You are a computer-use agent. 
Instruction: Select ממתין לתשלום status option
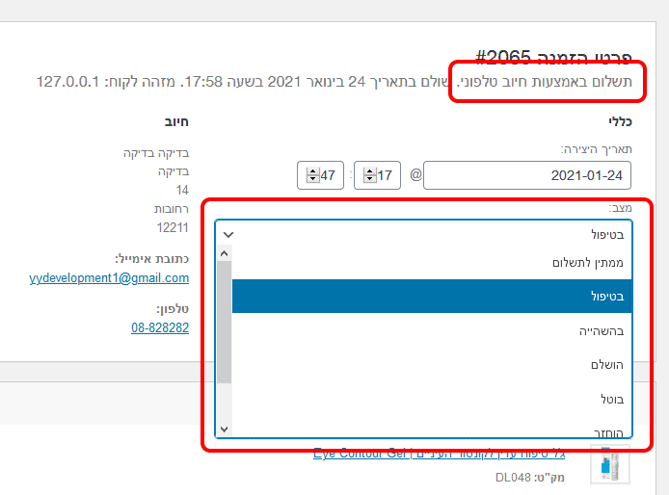point(432,263)
